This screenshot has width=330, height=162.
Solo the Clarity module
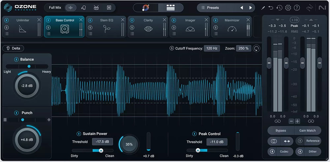click(x=132, y=28)
